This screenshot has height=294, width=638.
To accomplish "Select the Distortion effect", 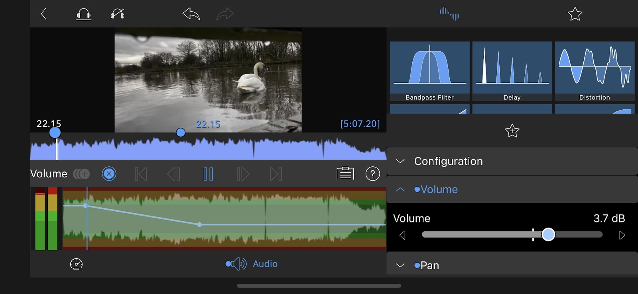I will [x=595, y=71].
